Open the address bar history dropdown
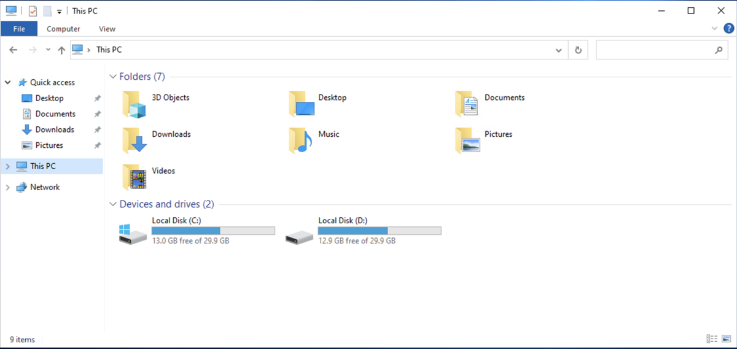 [558, 50]
